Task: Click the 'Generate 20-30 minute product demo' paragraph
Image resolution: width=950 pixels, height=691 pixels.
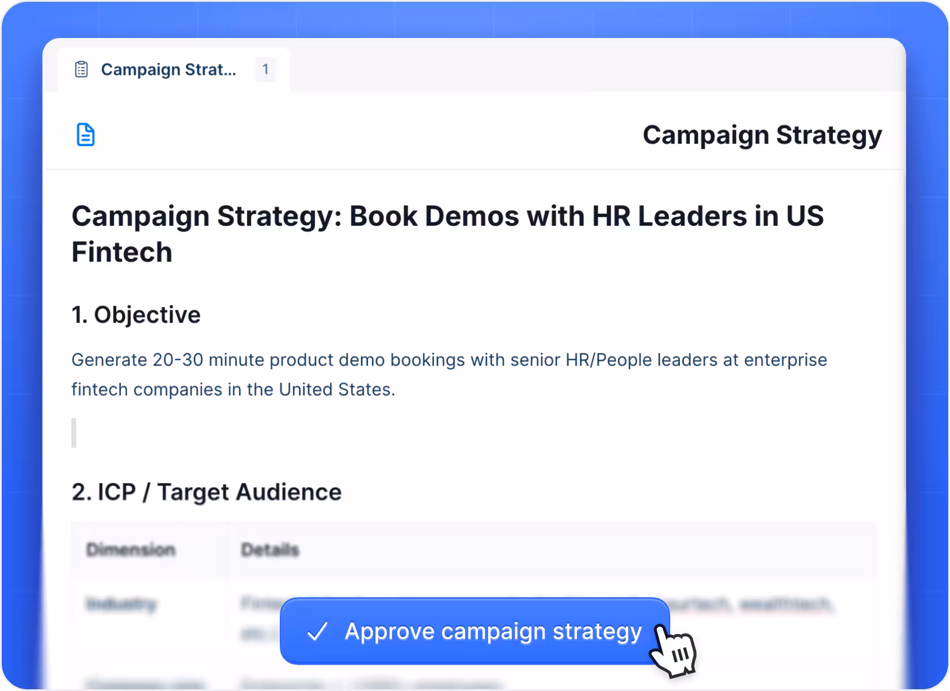Action: tap(449, 375)
